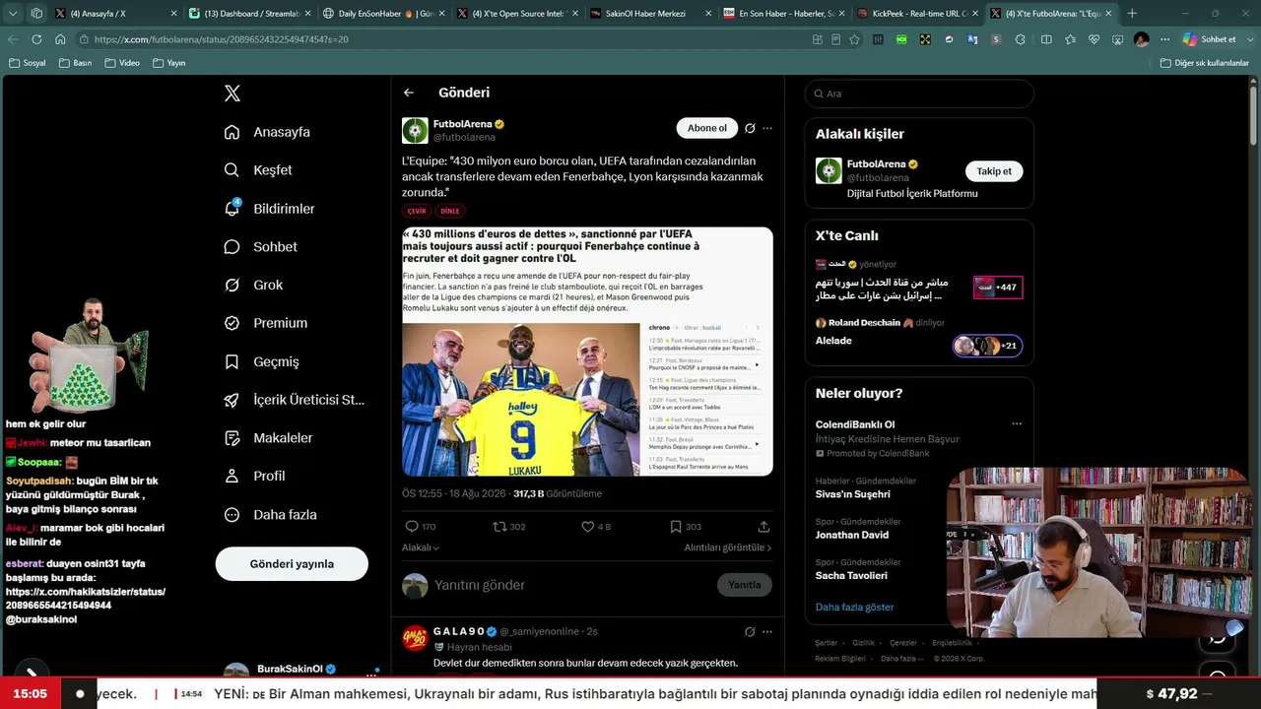Viewport: 1261px width, 709px height.
Task: Open FutbolArena's profile avatar on the post
Action: pos(415,130)
